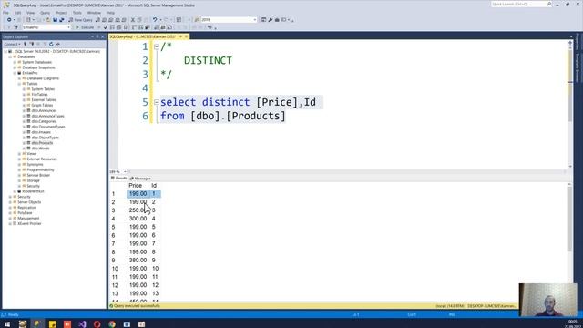Select the Database Diagrams node
This screenshot has height=328, width=583.
(x=43, y=78)
